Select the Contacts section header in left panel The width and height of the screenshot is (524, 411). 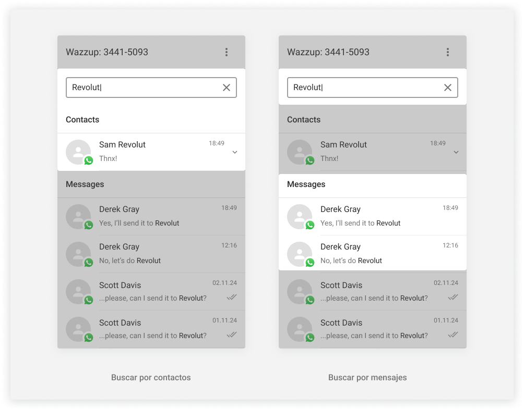[x=82, y=120]
